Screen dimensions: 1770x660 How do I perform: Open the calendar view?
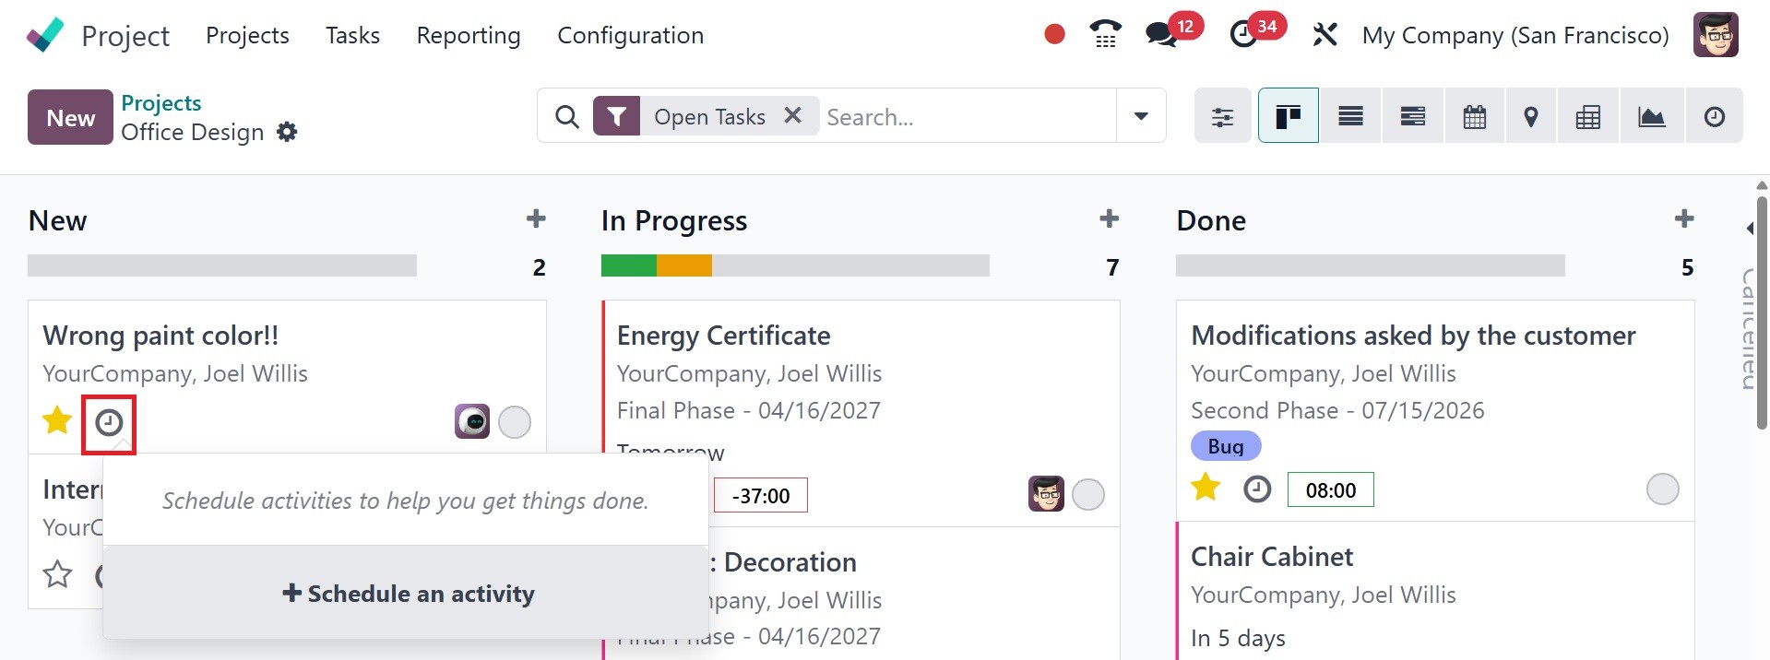1474,117
